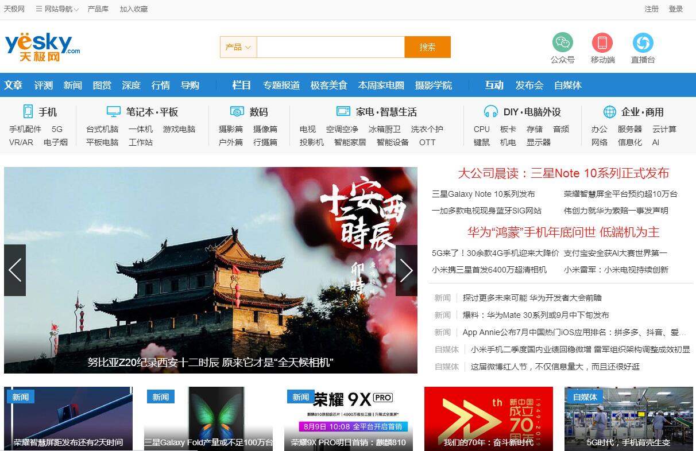
Task: Click the DIY·电脑外设 headphone icon
Action: 490,111
